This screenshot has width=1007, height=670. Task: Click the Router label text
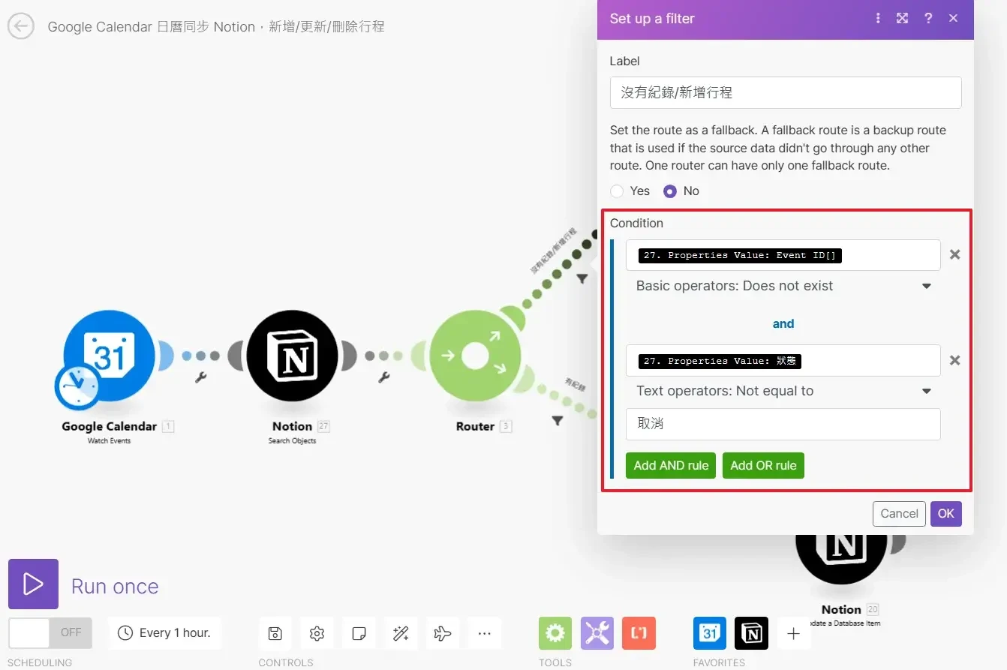tap(475, 426)
